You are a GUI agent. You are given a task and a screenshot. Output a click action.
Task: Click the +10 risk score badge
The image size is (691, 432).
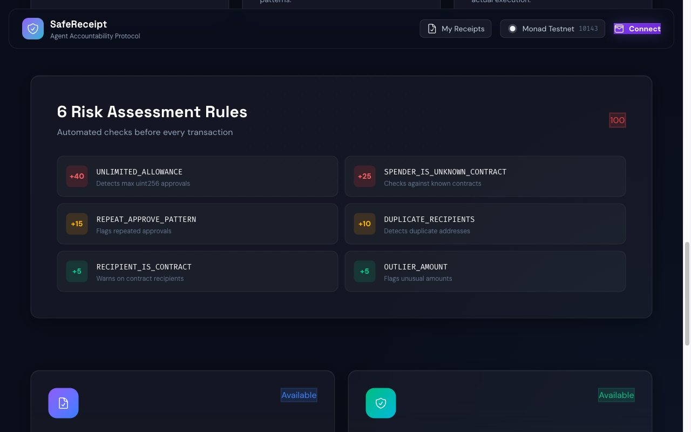[365, 224]
